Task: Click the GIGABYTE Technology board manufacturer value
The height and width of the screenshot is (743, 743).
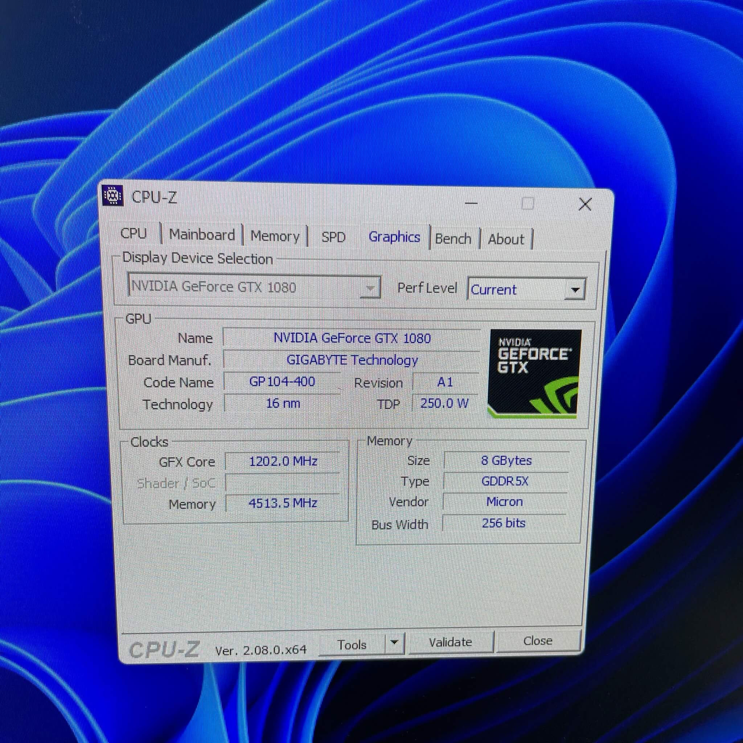Action: [352, 360]
